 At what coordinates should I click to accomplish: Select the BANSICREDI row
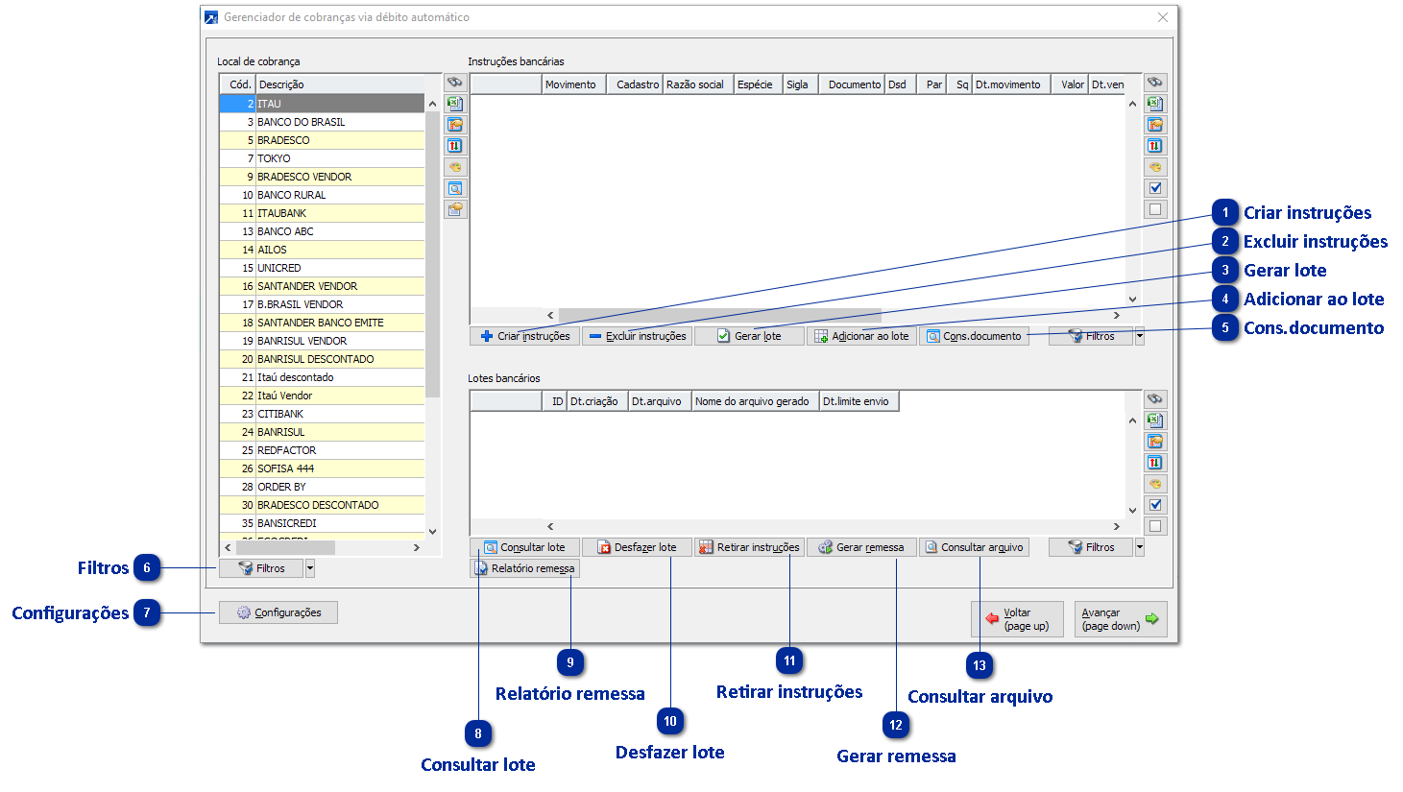pos(322,523)
